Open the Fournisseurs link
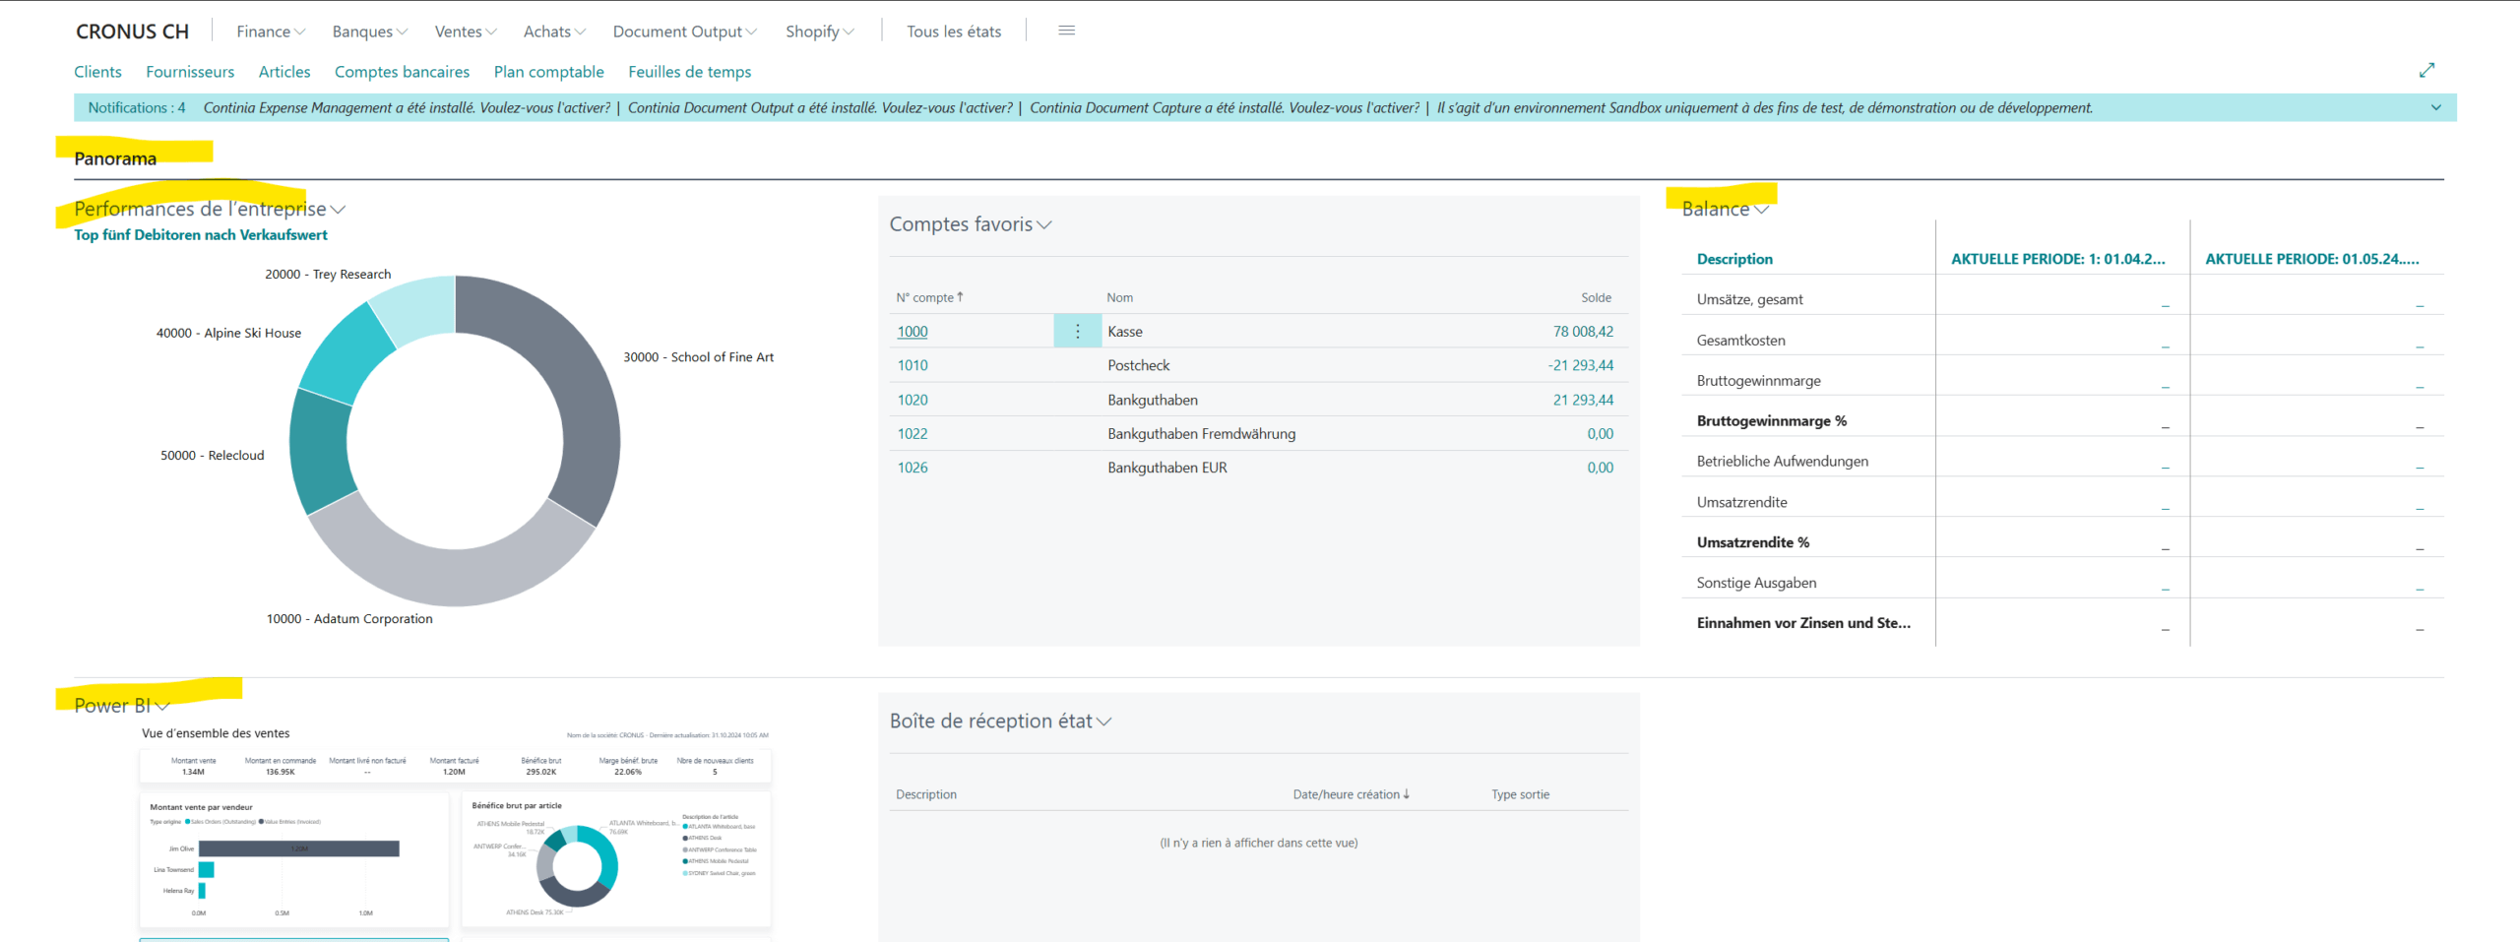Screen dimensions: 2520x942 click(x=190, y=72)
